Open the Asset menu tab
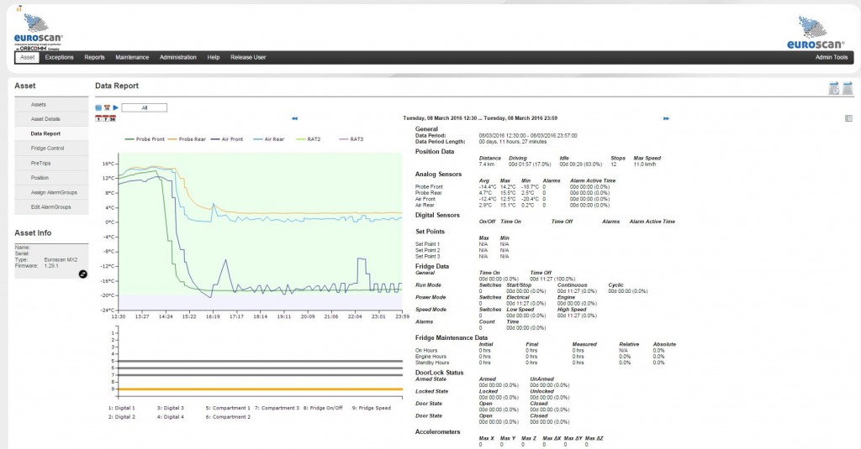861x449 pixels. coord(27,57)
